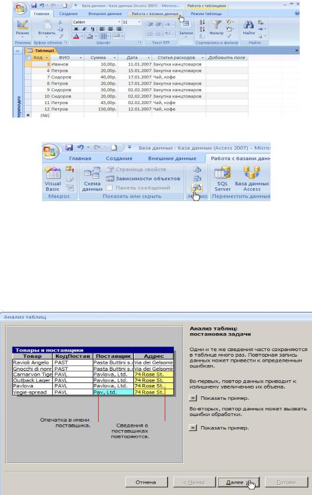Open the Код column dropdown arrow
Viewport: 312px width, 495px height.
click(46, 58)
